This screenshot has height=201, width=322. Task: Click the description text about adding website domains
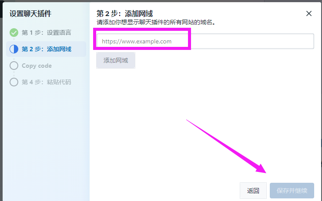[156, 22]
